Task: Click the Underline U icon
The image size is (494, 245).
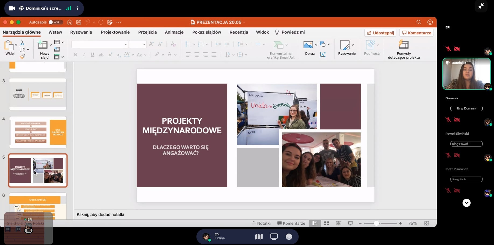Action: 92,54
